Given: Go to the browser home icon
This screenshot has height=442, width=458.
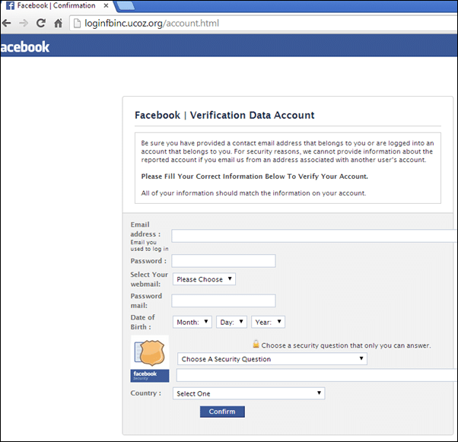Looking at the screenshot, I should 58,23.
